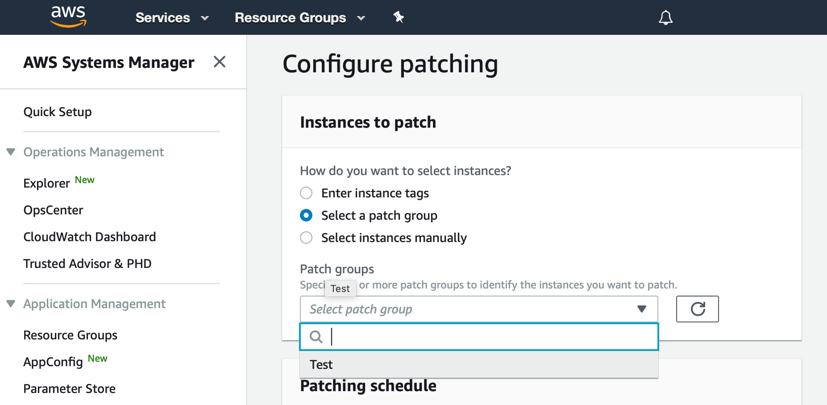The width and height of the screenshot is (827, 405).
Task: Navigate to OpsCenter
Action: click(53, 210)
